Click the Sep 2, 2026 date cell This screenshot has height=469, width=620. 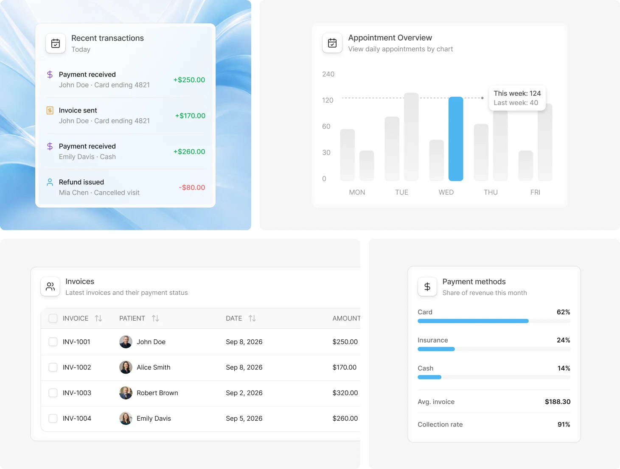point(244,393)
